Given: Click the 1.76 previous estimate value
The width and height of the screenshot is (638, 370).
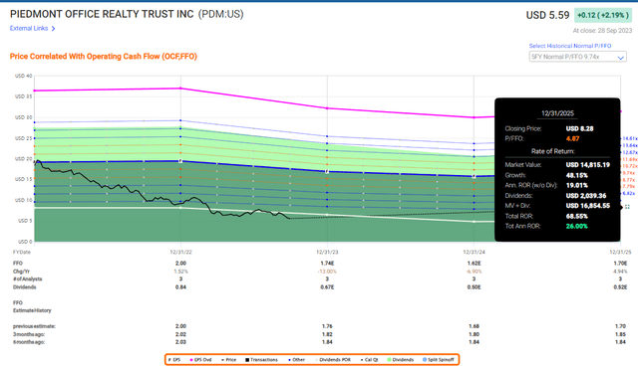Looking at the screenshot, I should [x=327, y=326].
